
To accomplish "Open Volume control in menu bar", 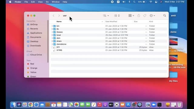I will [124, 2].
